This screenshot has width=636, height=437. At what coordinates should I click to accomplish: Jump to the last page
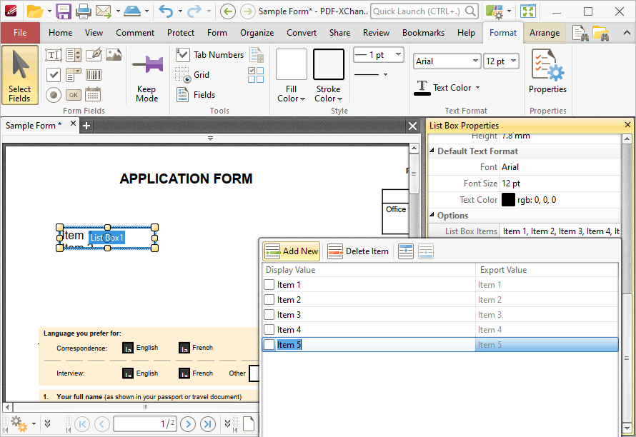tap(208, 424)
